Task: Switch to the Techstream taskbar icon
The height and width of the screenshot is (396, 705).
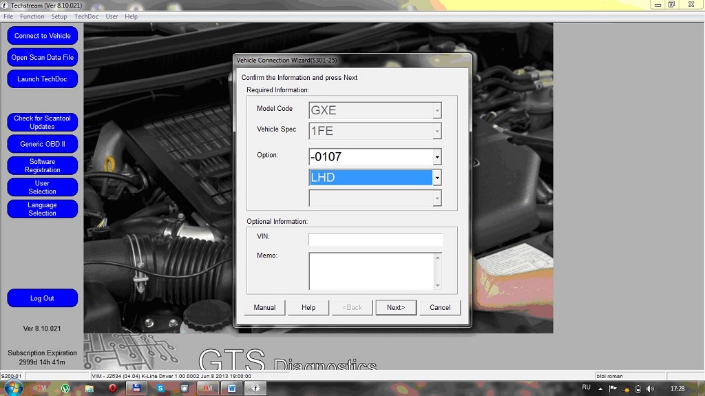Action: point(255,388)
